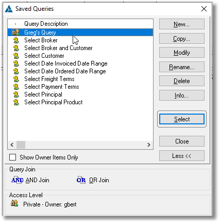Click the horizontal scrollbar thumb
The height and width of the screenshot is (223, 220).
[21, 145]
